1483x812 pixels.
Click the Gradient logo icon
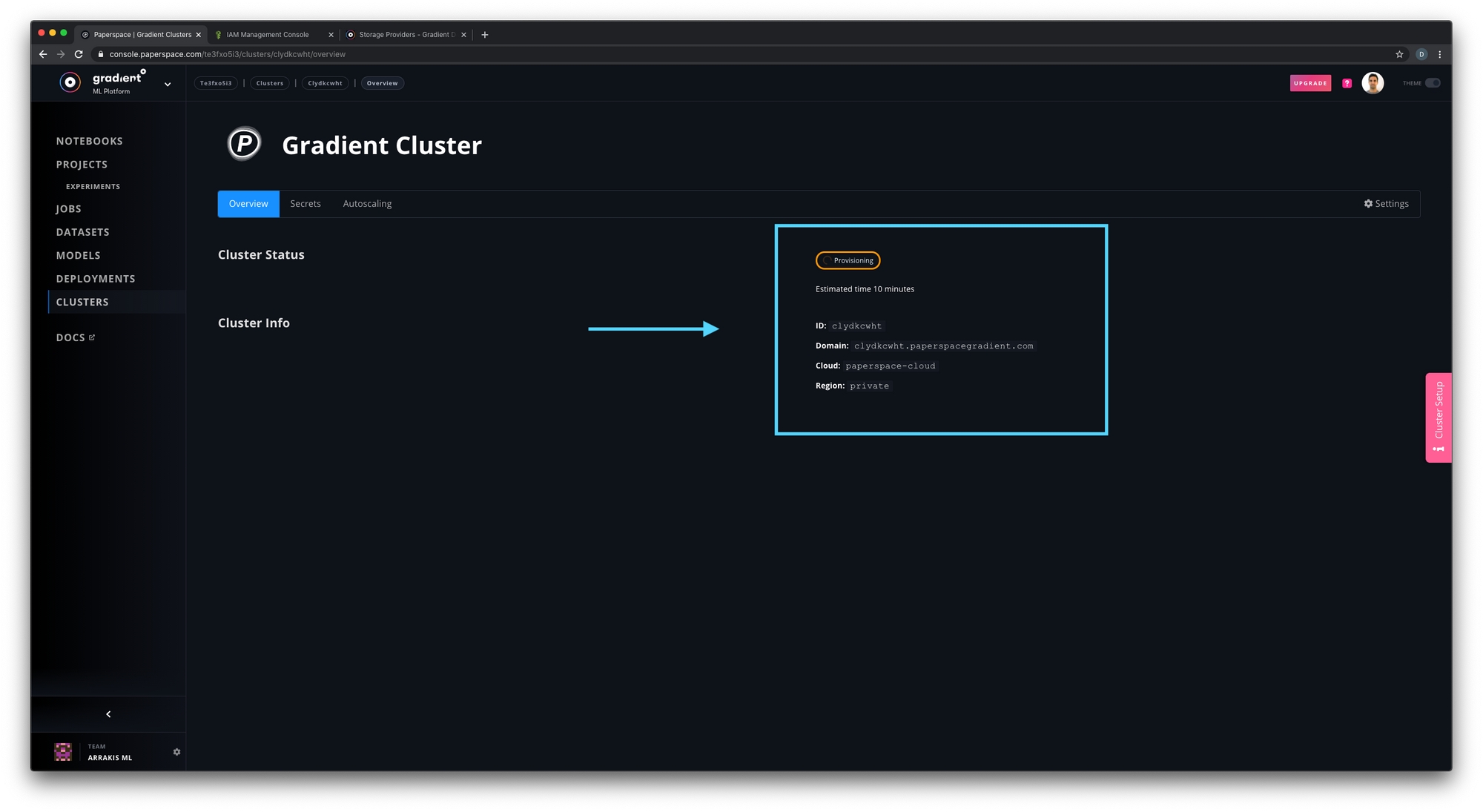[x=70, y=83]
